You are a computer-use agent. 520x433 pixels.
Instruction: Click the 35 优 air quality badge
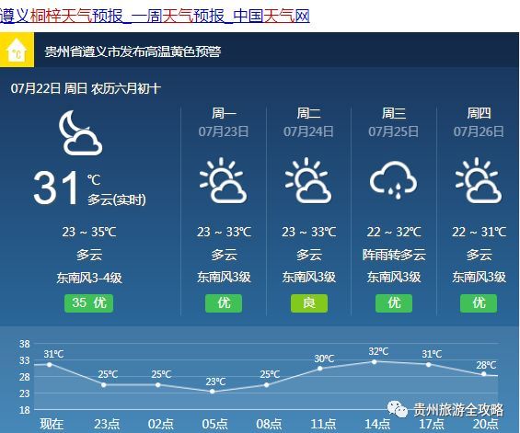click(89, 303)
